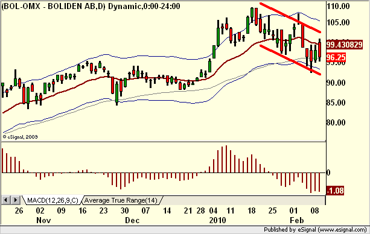Click the 21 date label on time axis
Screen dimensions: 370x234
pos(188,210)
